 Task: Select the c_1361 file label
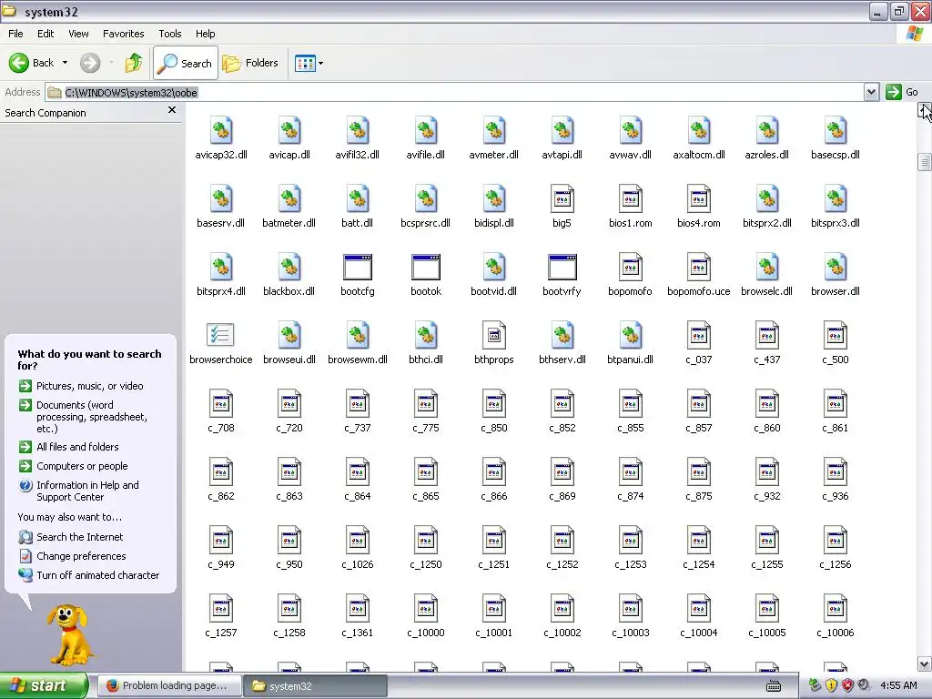[357, 633]
